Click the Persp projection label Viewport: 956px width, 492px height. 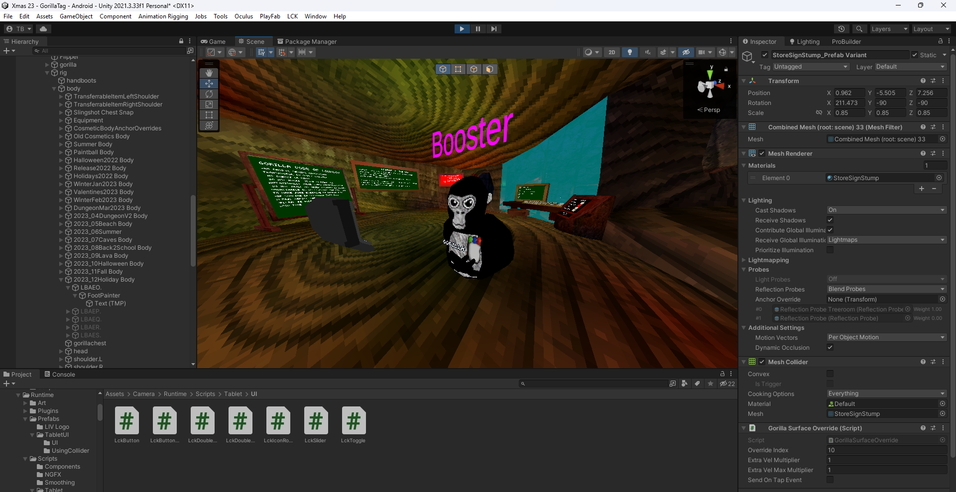pos(709,109)
